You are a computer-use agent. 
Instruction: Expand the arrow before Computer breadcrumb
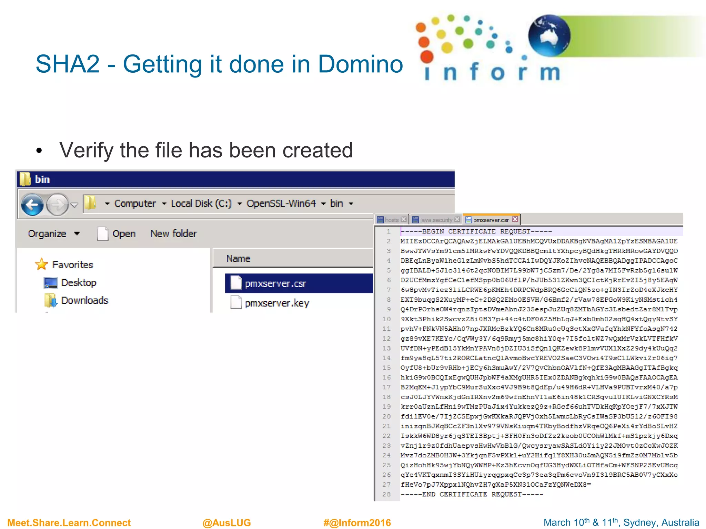tap(107, 204)
